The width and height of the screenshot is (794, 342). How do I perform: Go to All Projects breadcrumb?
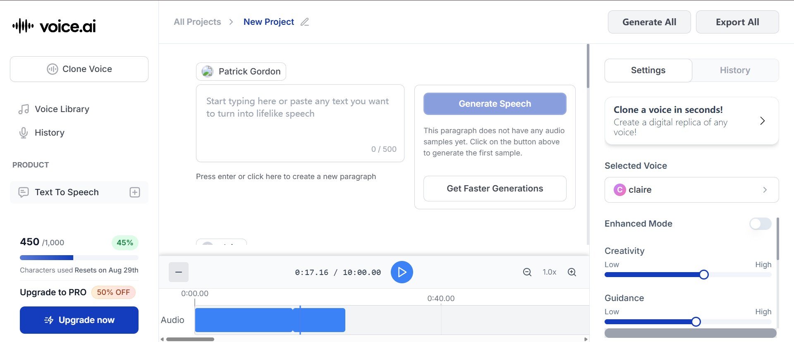[x=197, y=22]
